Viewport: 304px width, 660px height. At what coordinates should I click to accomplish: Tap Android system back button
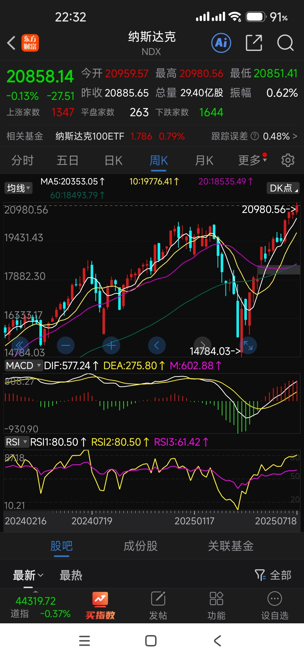pos(218,641)
